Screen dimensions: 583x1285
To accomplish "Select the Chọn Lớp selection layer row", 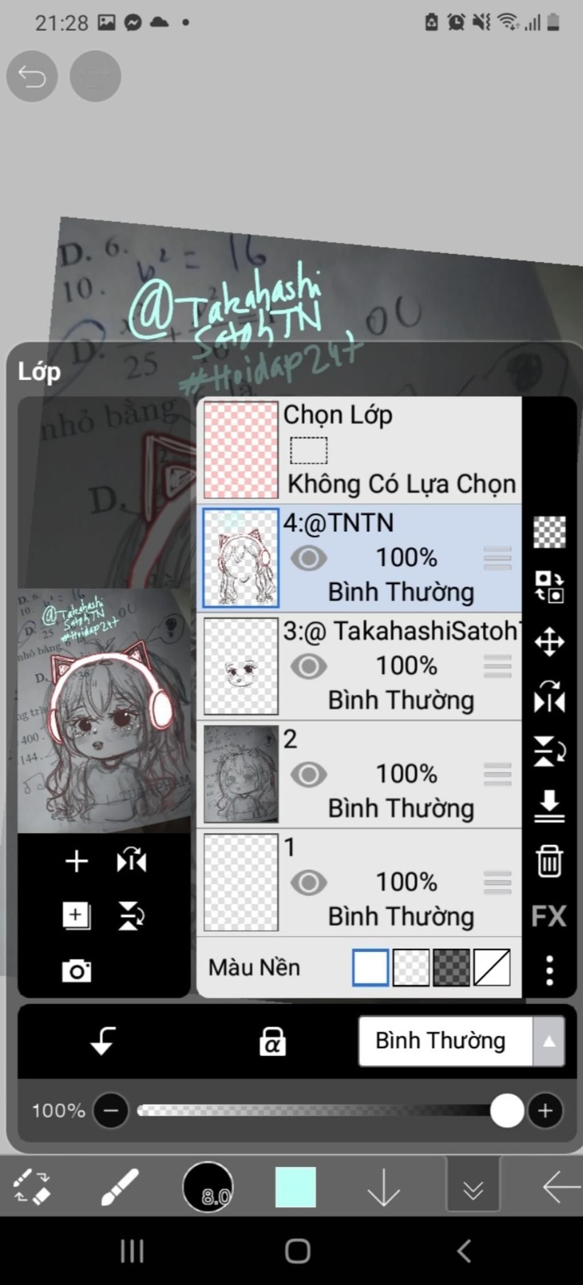I will pyautogui.click(x=359, y=450).
